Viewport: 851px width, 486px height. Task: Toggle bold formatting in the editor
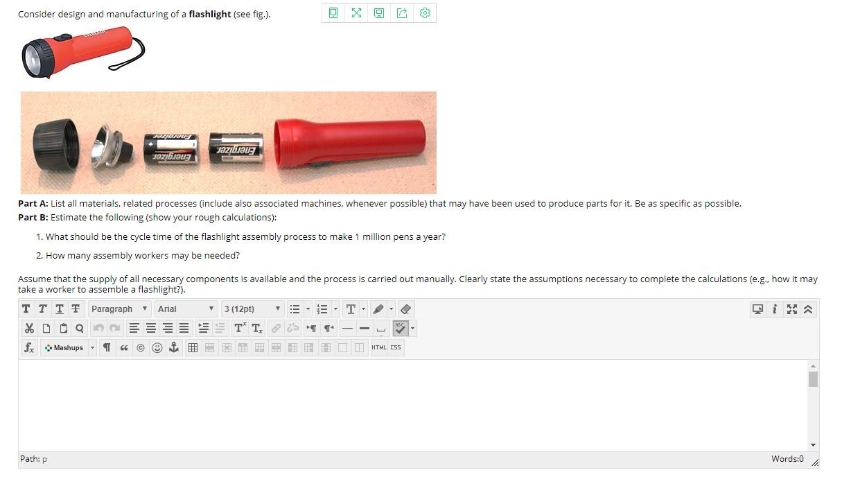(x=26, y=309)
